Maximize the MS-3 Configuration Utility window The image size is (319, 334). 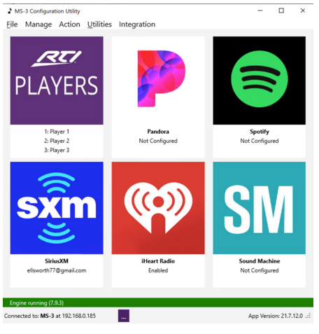click(281, 11)
